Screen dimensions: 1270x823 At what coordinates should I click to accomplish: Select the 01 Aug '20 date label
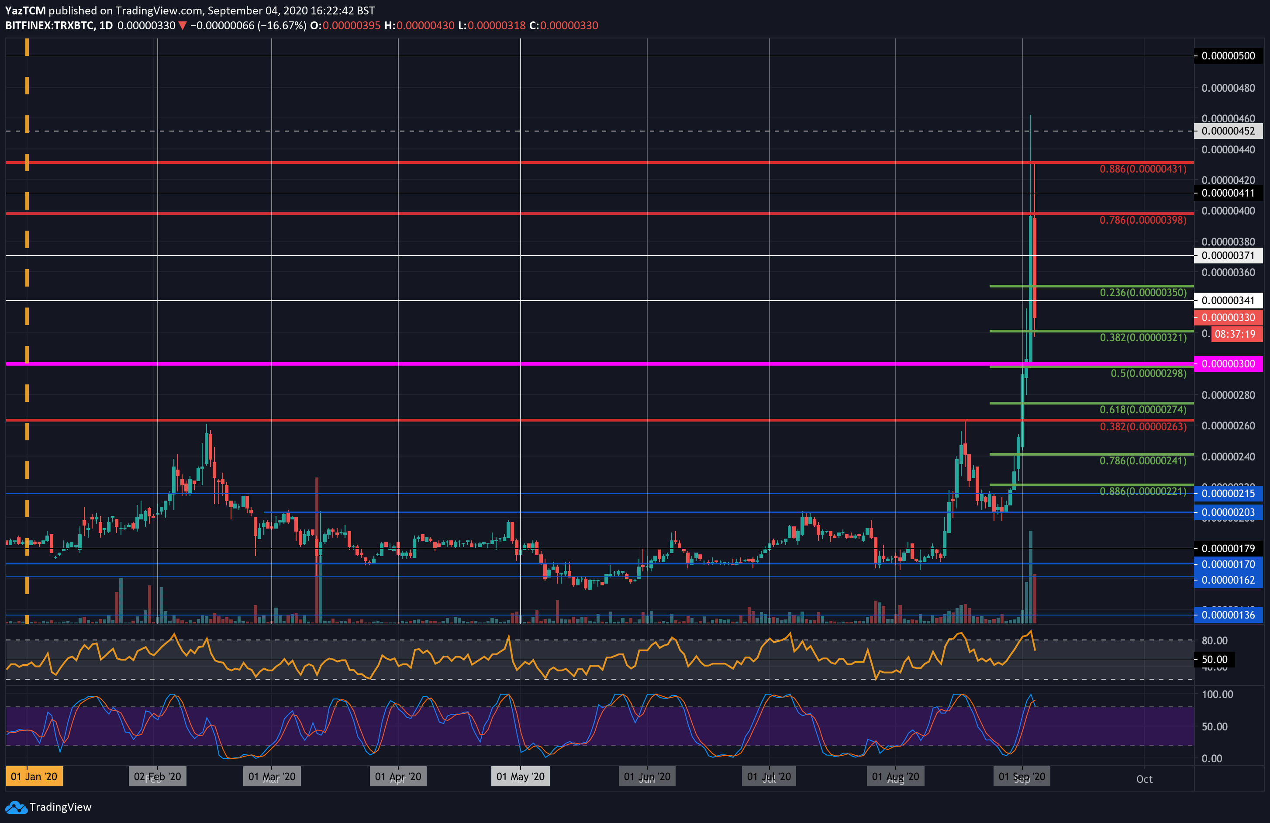[x=895, y=777]
